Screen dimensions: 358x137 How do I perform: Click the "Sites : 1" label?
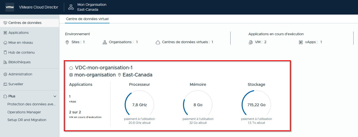(x=78, y=42)
